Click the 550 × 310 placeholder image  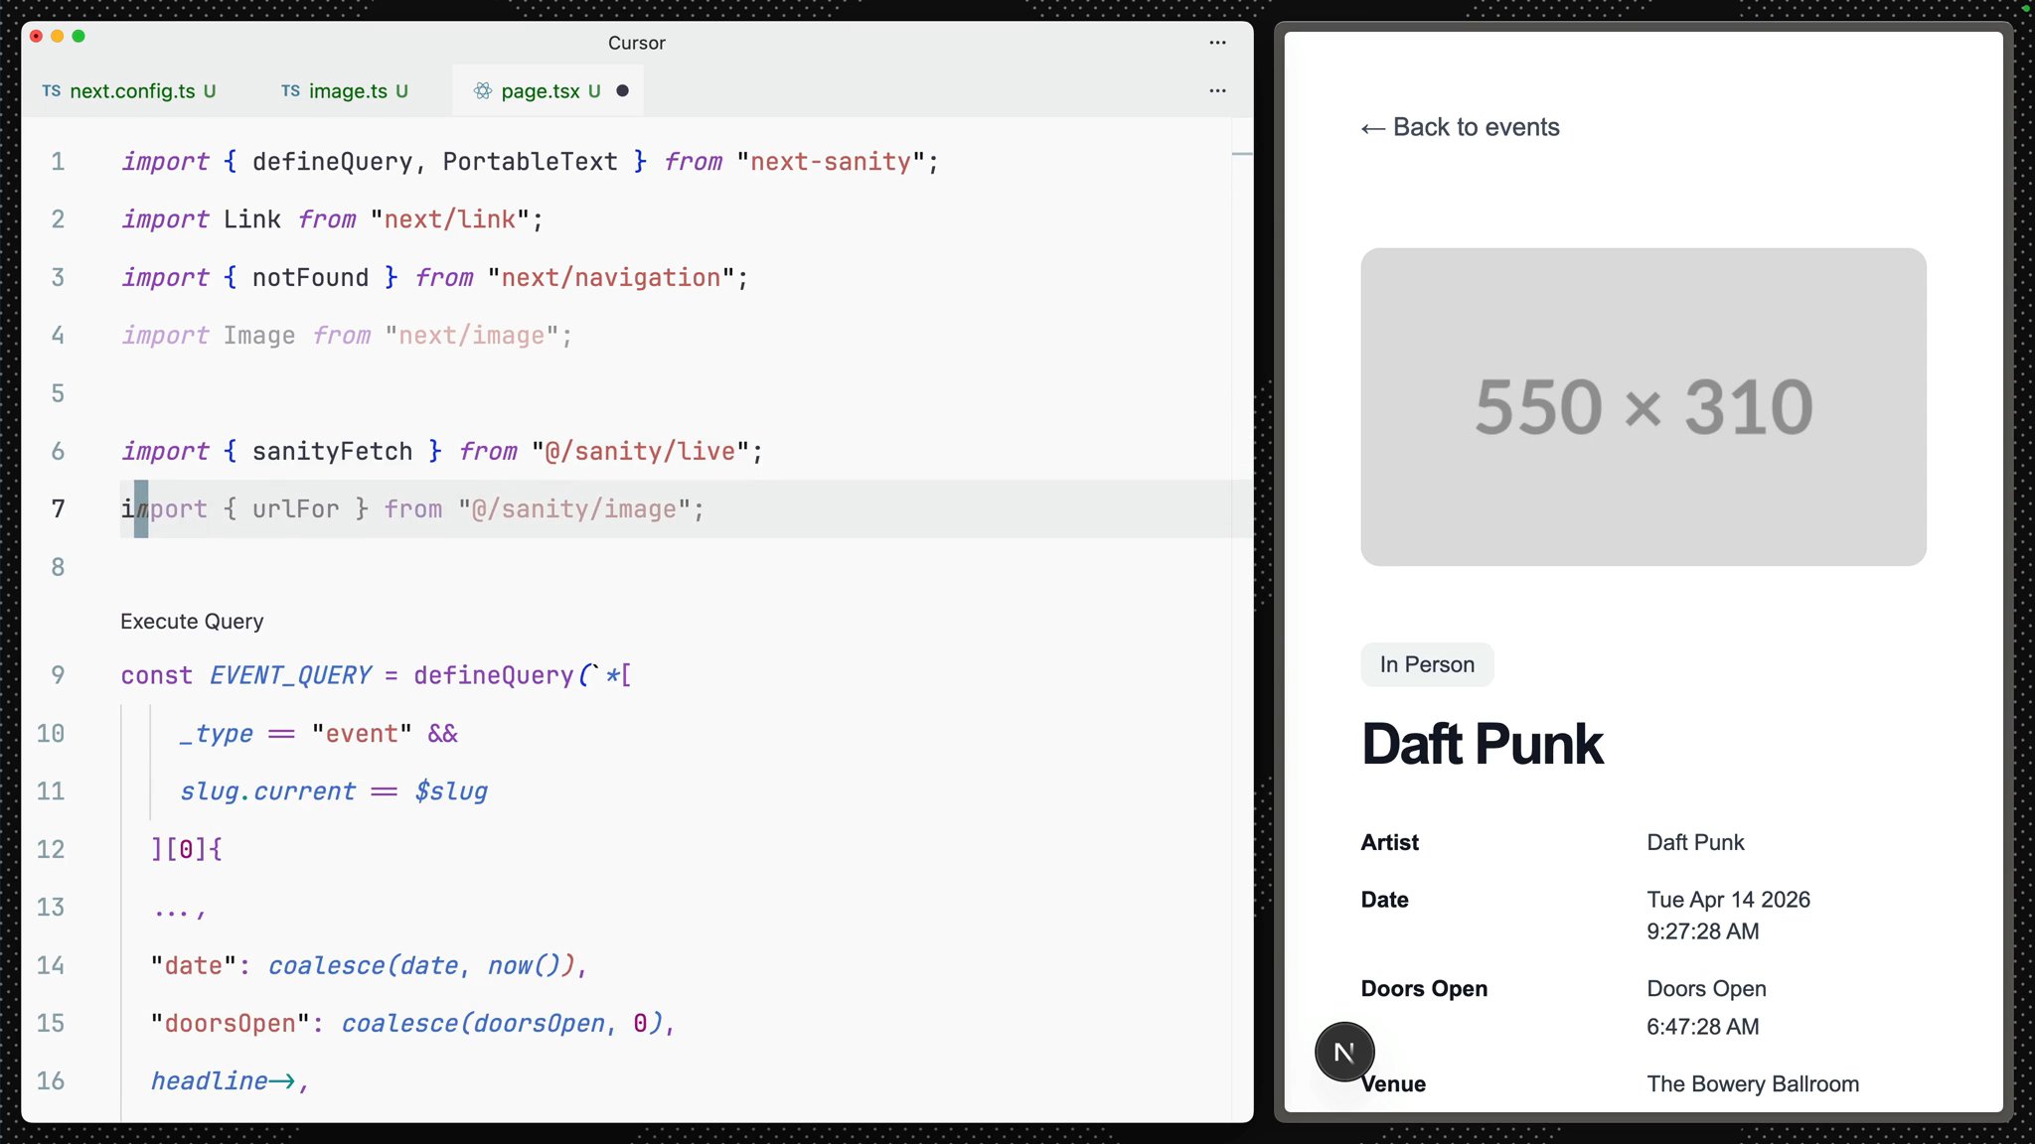(1643, 407)
